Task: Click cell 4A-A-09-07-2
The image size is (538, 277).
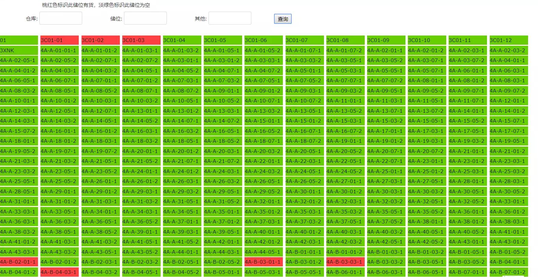Action: [x=509, y=91]
